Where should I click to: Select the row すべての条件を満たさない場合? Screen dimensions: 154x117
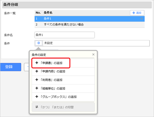coord(89,24)
